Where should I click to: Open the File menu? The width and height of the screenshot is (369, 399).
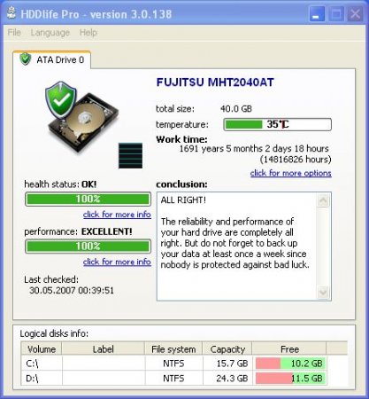coord(14,32)
